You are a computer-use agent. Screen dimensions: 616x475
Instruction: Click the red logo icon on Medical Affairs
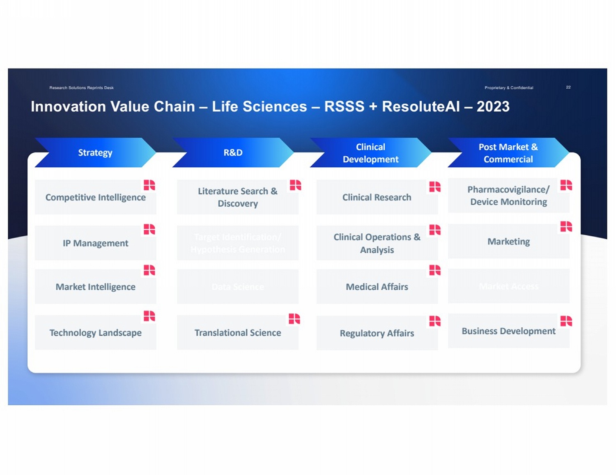click(434, 270)
